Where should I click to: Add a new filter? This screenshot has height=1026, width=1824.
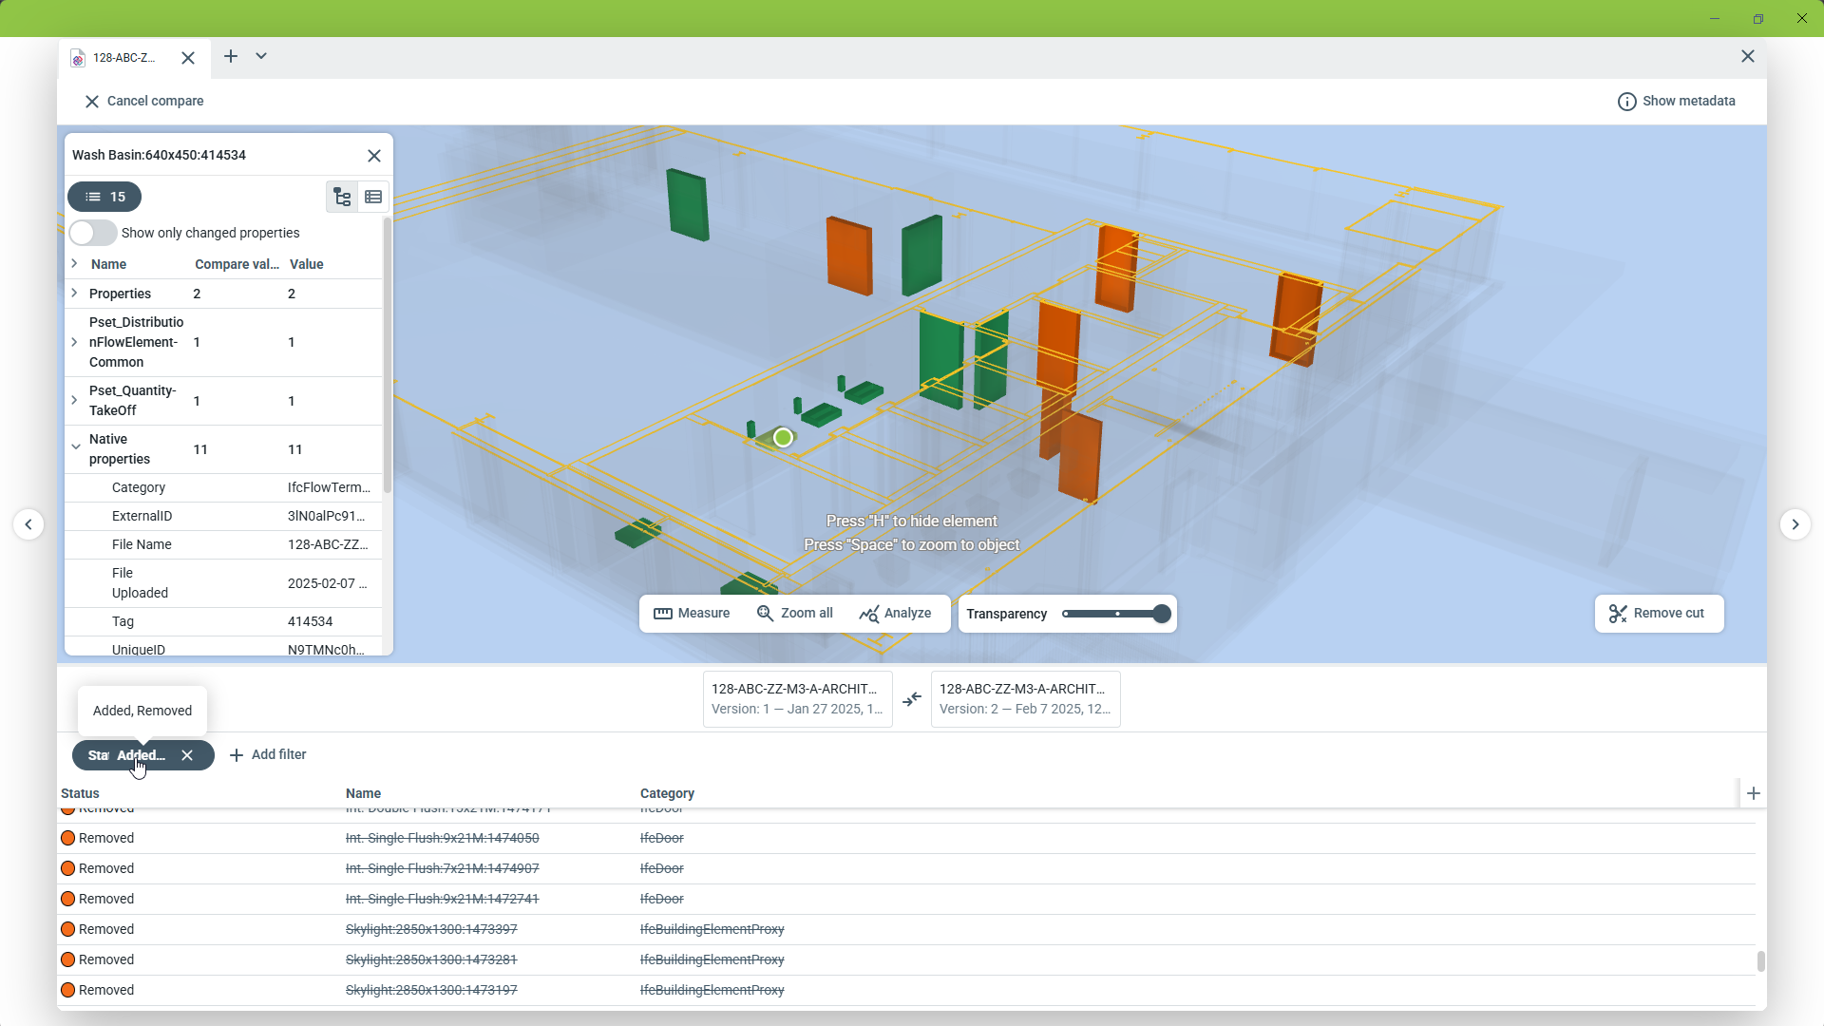pyautogui.click(x=268, y=754)
